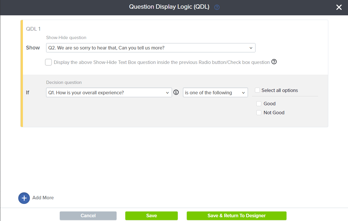The height and width of the screenshot is (221, 348).
Task: Click the chevron arrow on the Q1 dropdown
Action: 167,93
